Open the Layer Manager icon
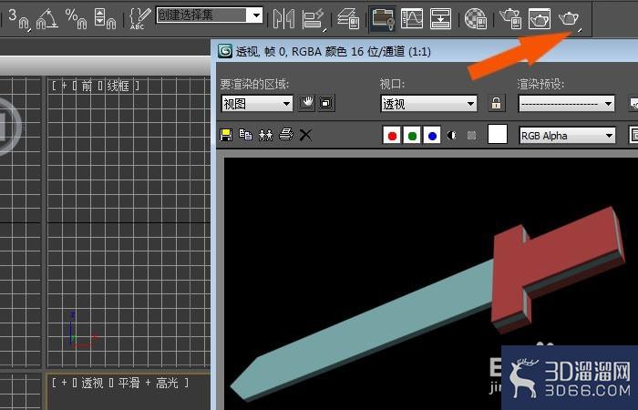The image size is (638, 410). pyautogui.click(x=349, y=19)
